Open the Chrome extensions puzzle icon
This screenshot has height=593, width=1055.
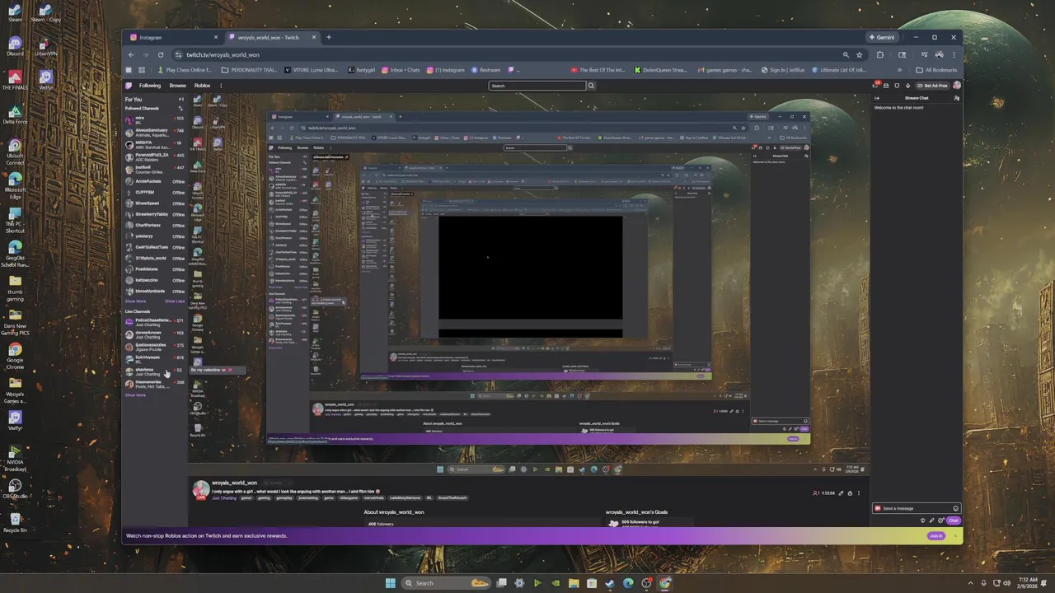point(880,54)
